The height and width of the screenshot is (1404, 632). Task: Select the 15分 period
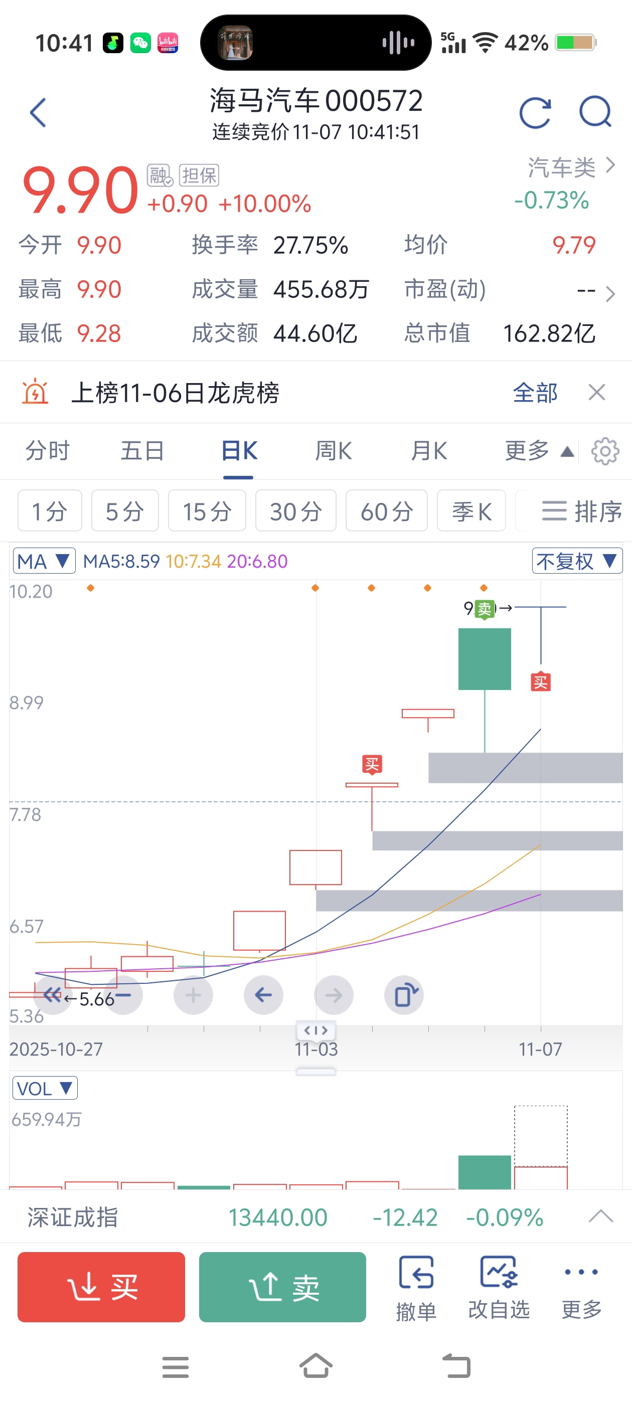coord(207,510)
